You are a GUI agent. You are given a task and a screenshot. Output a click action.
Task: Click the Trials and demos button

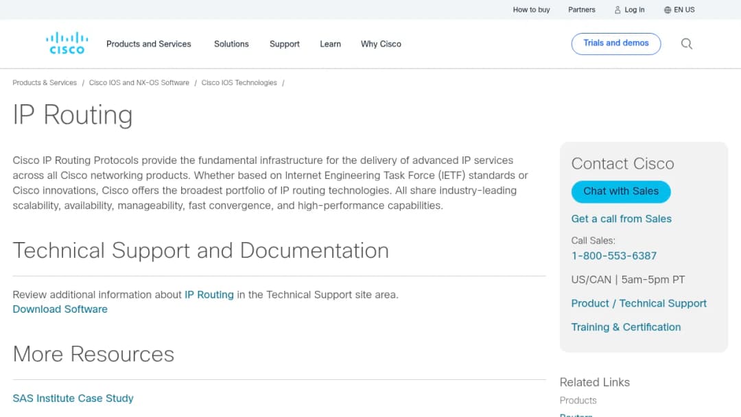(615, 43)
